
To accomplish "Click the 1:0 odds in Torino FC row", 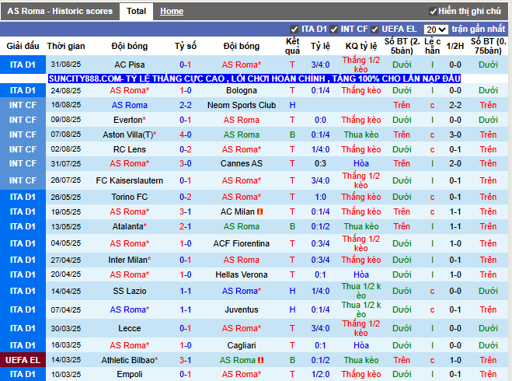I will click(320, 197).
